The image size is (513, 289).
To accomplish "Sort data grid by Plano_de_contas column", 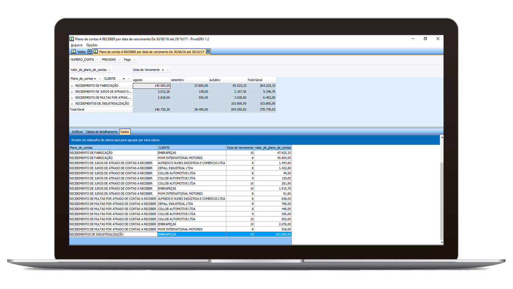I will (x=113, y=148).
